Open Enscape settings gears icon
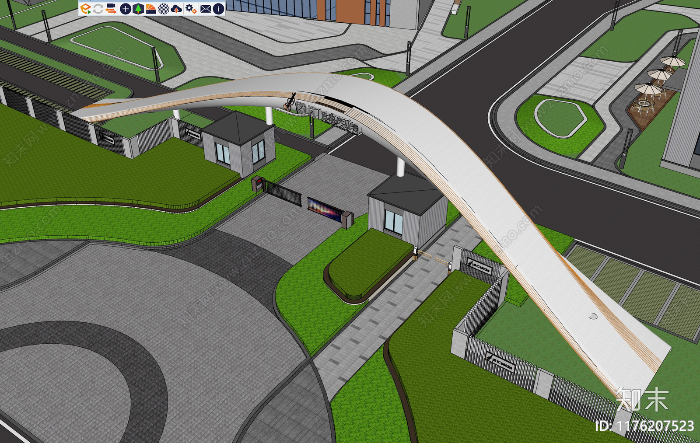700x443 pixels. point(191,8)
